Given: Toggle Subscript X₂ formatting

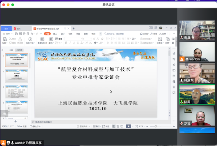Looking at the screenshot, I should point(90,43).
